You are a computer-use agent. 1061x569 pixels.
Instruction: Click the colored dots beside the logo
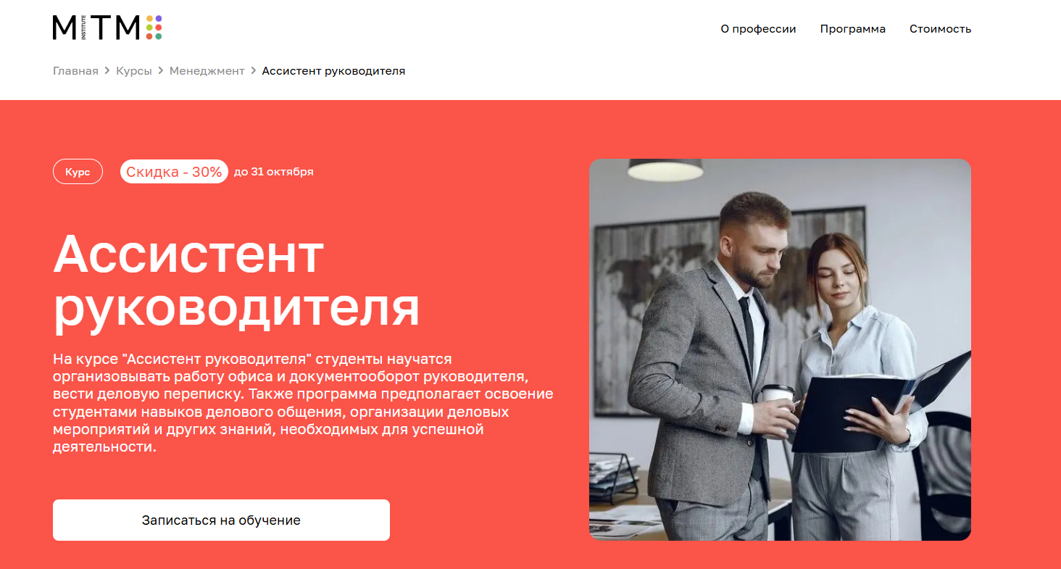click(x=154, y=28)
